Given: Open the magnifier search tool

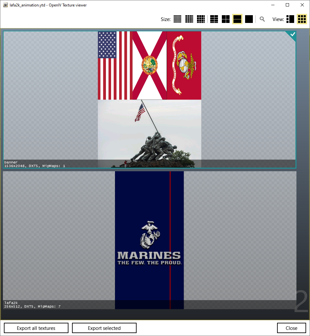Looking at the screenshot, I should 262,19.
